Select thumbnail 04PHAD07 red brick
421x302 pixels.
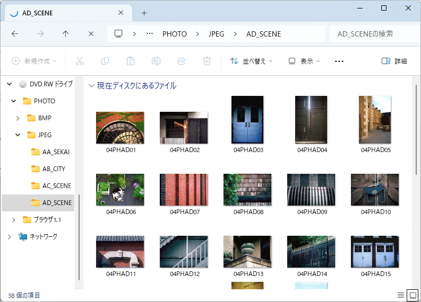[184, 190]
